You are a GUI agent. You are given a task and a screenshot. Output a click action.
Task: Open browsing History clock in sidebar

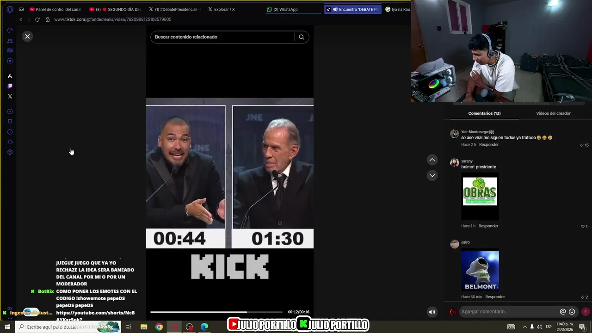click(10, 132)
